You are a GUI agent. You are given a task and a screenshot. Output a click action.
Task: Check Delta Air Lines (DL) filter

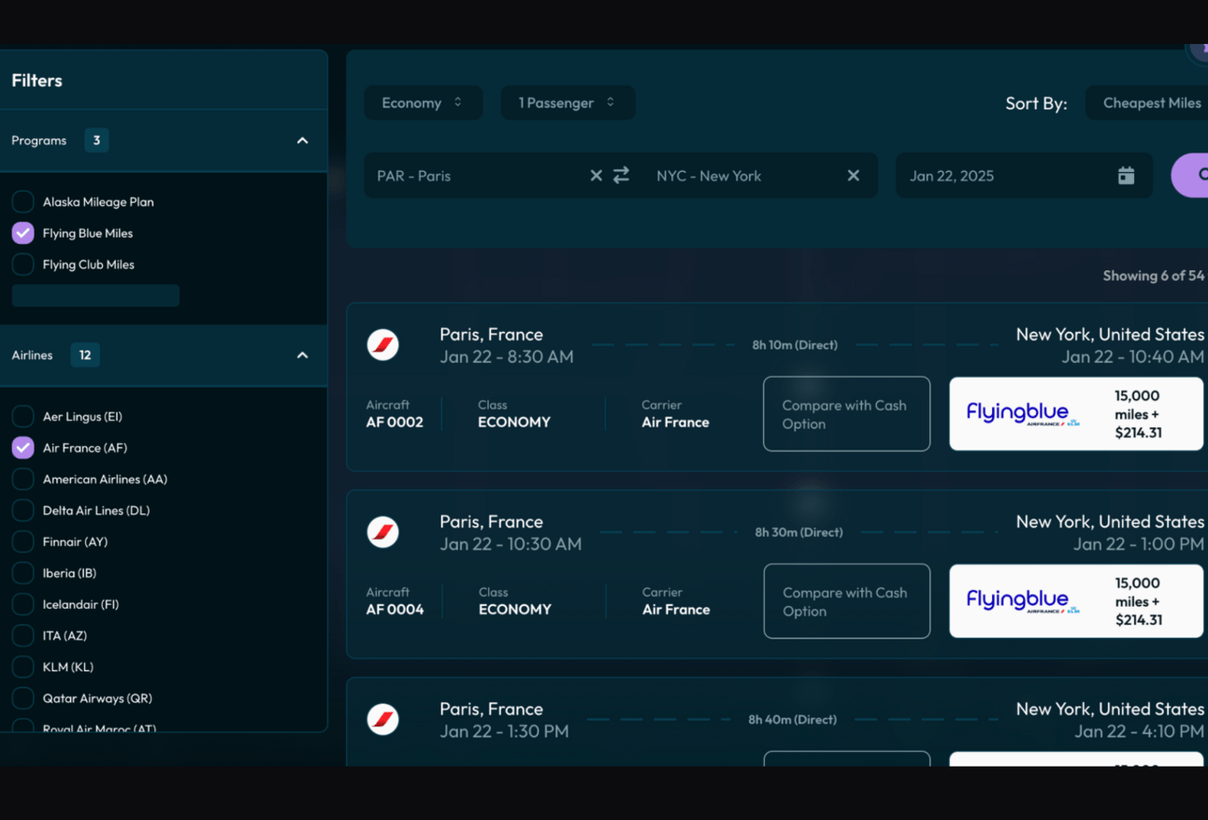tap(22, 511)
